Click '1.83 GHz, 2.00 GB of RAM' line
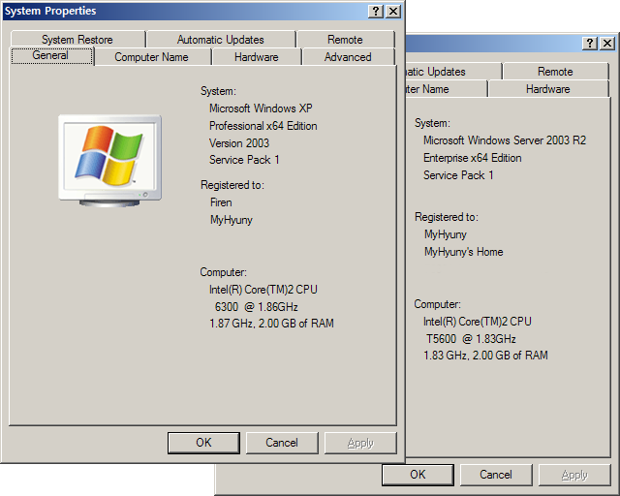Viewport: 620px width, 496px height. [x=485, y=356]
